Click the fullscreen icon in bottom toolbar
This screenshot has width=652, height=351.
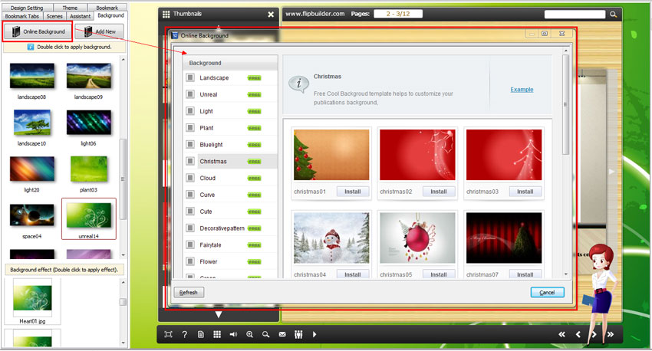tap(168, 334)
